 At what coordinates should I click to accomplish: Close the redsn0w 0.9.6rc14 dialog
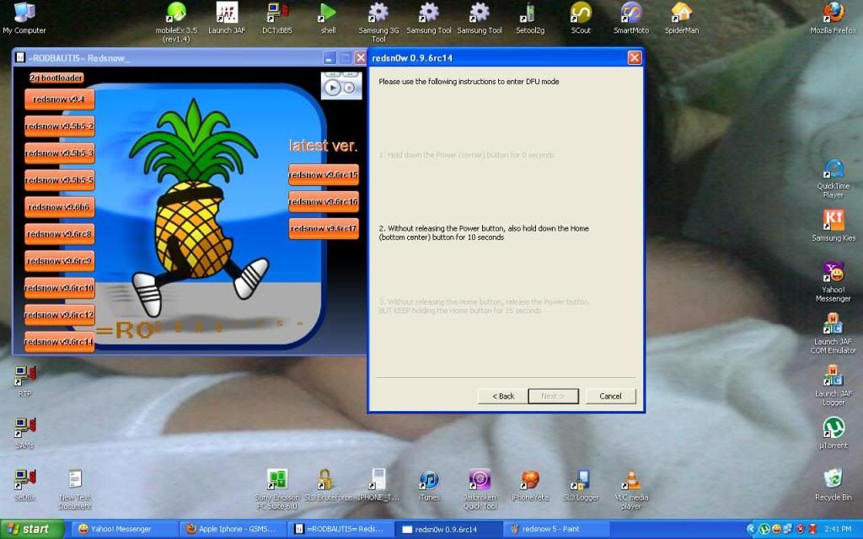pos(634,58)
